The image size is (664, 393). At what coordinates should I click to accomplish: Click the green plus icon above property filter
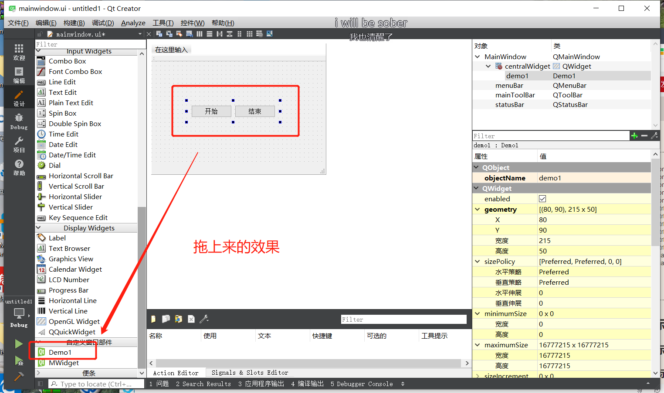point(634,136)
